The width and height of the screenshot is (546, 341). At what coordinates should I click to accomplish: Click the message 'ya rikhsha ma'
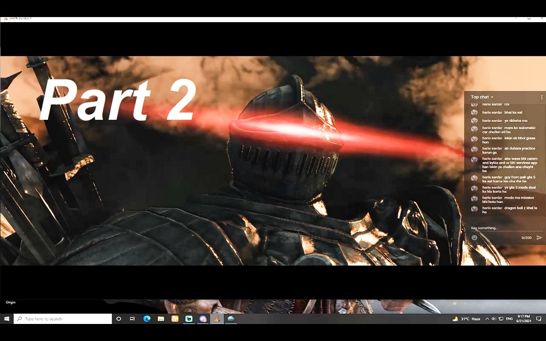click(x=516, y=121)
